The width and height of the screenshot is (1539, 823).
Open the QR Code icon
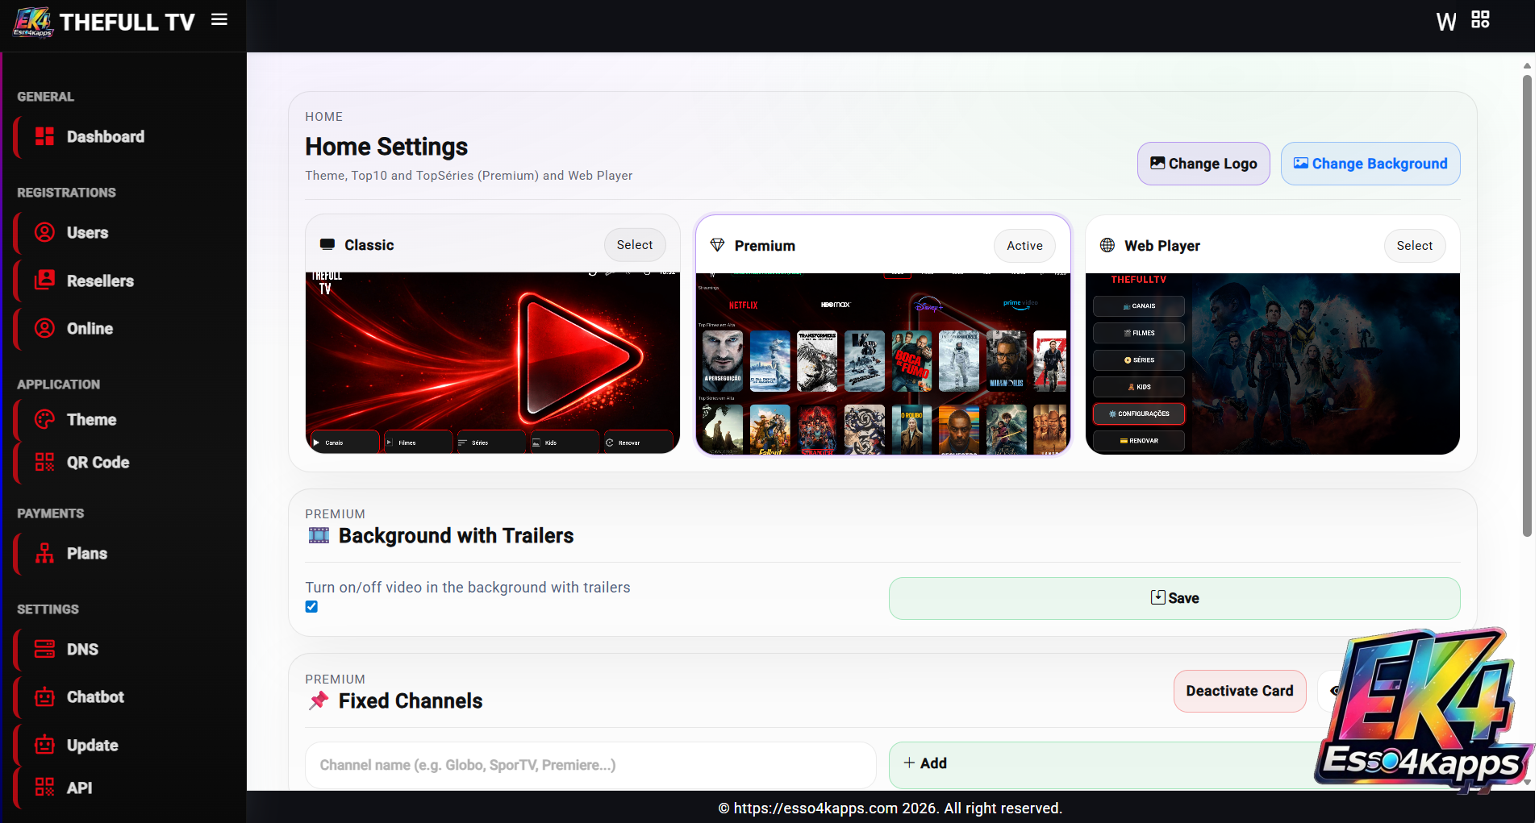(45, 462)
